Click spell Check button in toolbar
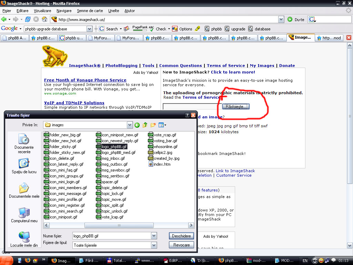 (x=158, y=29)
